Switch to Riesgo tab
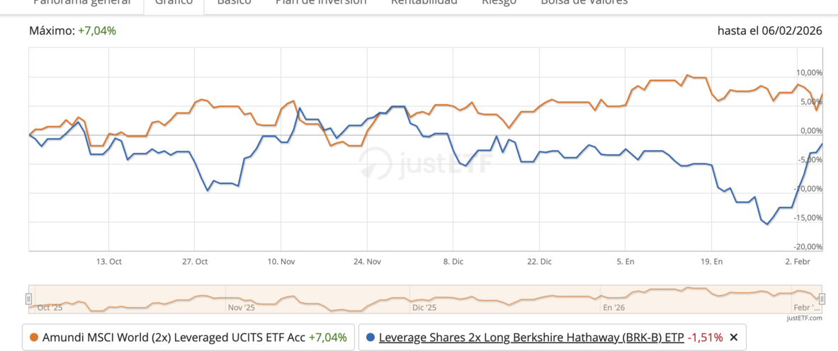 499,2
